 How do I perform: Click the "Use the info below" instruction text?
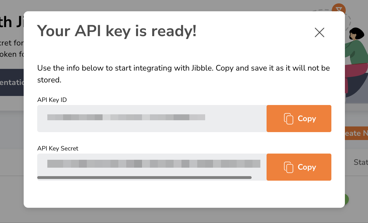(183, 68)
